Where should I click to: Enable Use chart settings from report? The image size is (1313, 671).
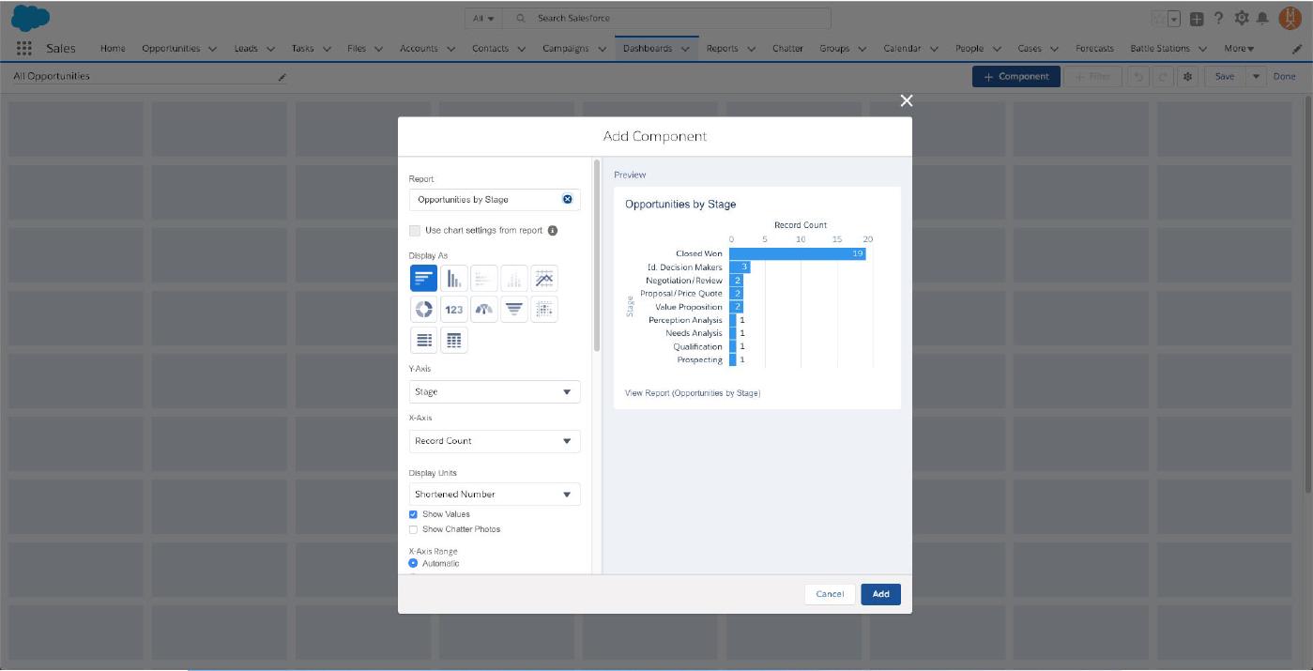tap(415, 231)
